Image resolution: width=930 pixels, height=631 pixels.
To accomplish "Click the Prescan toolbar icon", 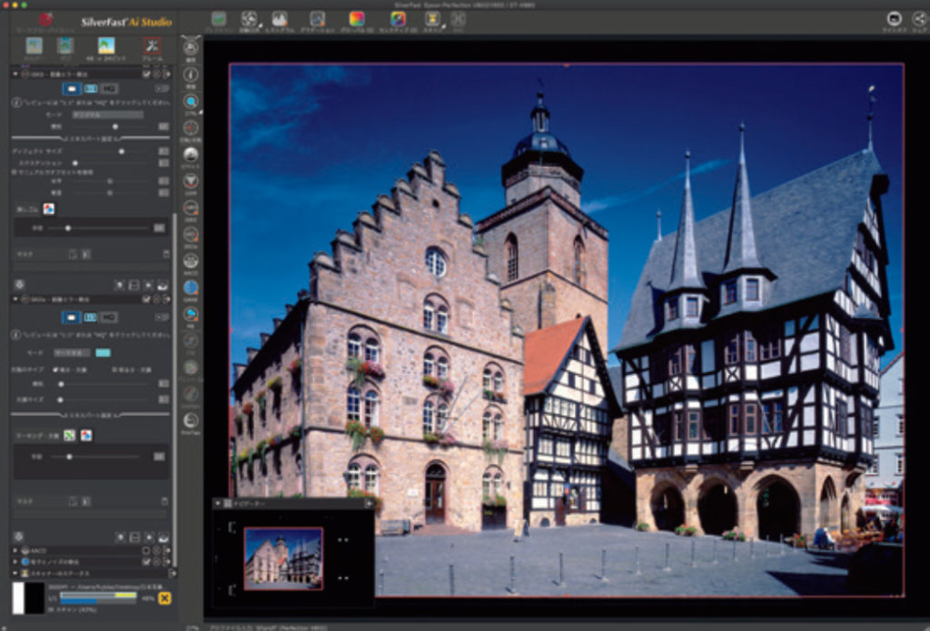I will (x=219, y=18).
